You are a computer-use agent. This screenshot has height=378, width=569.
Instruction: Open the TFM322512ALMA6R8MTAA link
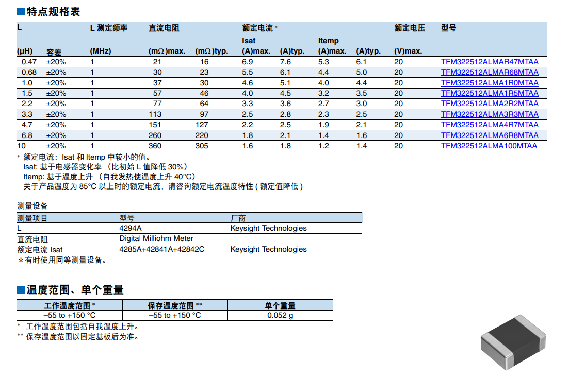[489, 135]
